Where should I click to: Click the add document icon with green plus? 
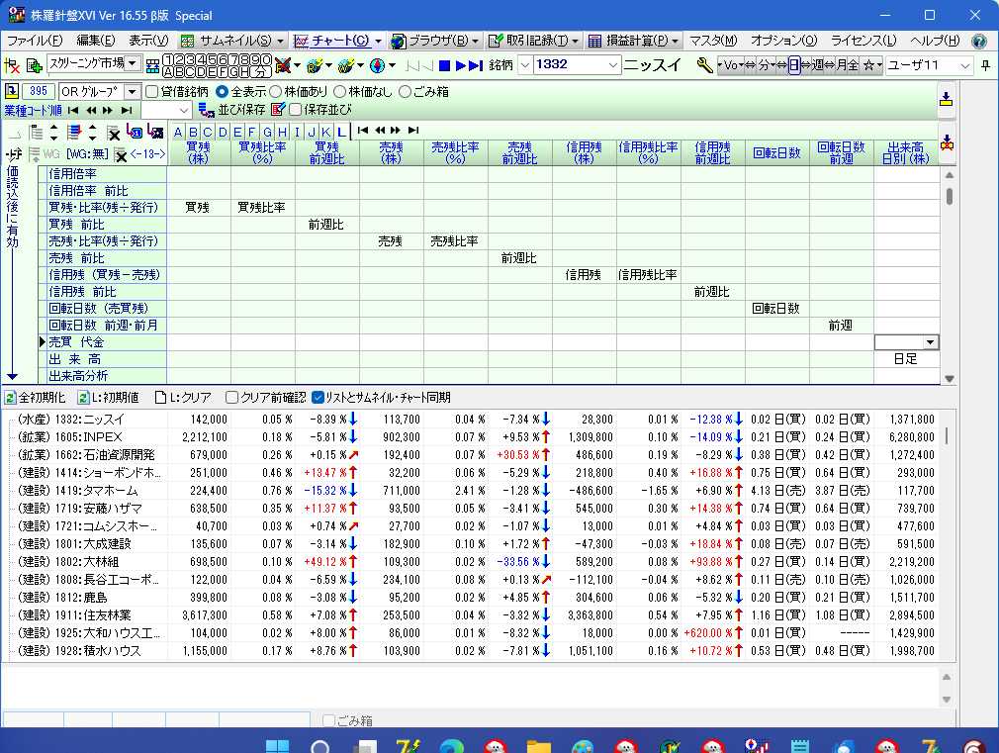tap(35, 65)
